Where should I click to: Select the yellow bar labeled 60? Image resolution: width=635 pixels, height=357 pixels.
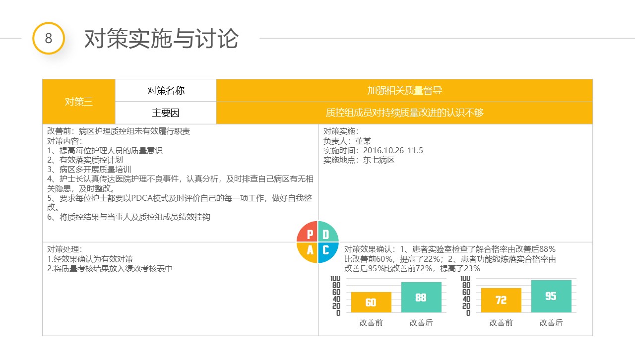pyautogui.click(x=371, y=302)
